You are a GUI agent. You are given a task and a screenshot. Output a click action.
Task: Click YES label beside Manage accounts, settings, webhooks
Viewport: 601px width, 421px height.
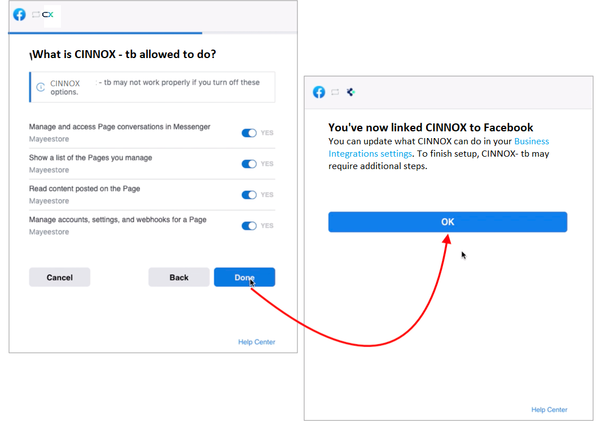point(267,226)
